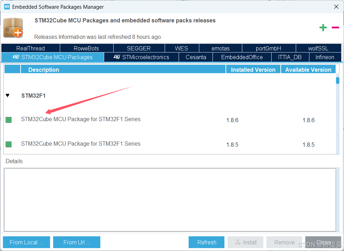Open the EmbeddedOffice tab
The height and width of the screenshot is (251, 344).
(242, 57)
